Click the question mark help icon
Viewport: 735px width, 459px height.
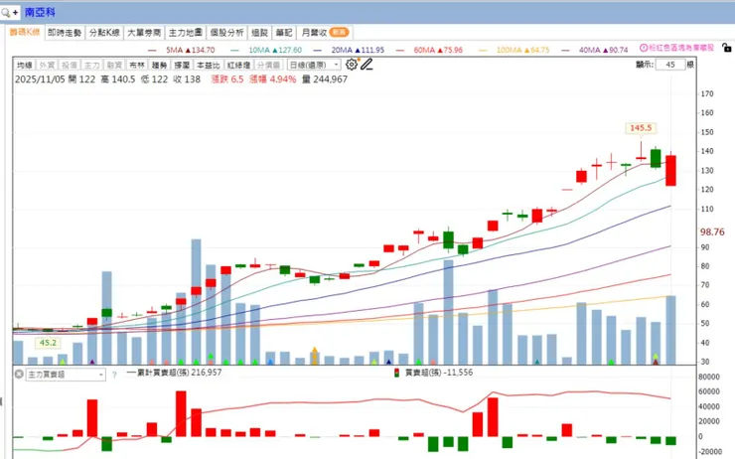(x=114, y=375)
